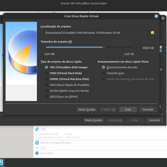Click Cancelar in the background wizard
This screenshot has width=167, height=167.
point(154,120)
